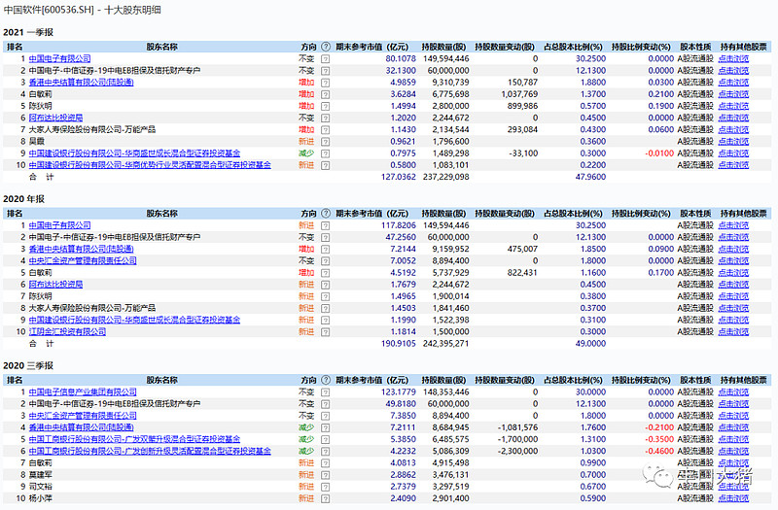Click question icon for 白敏莉 in 2020 三季报
Screen dimensions: 778x510
[325, 463]
